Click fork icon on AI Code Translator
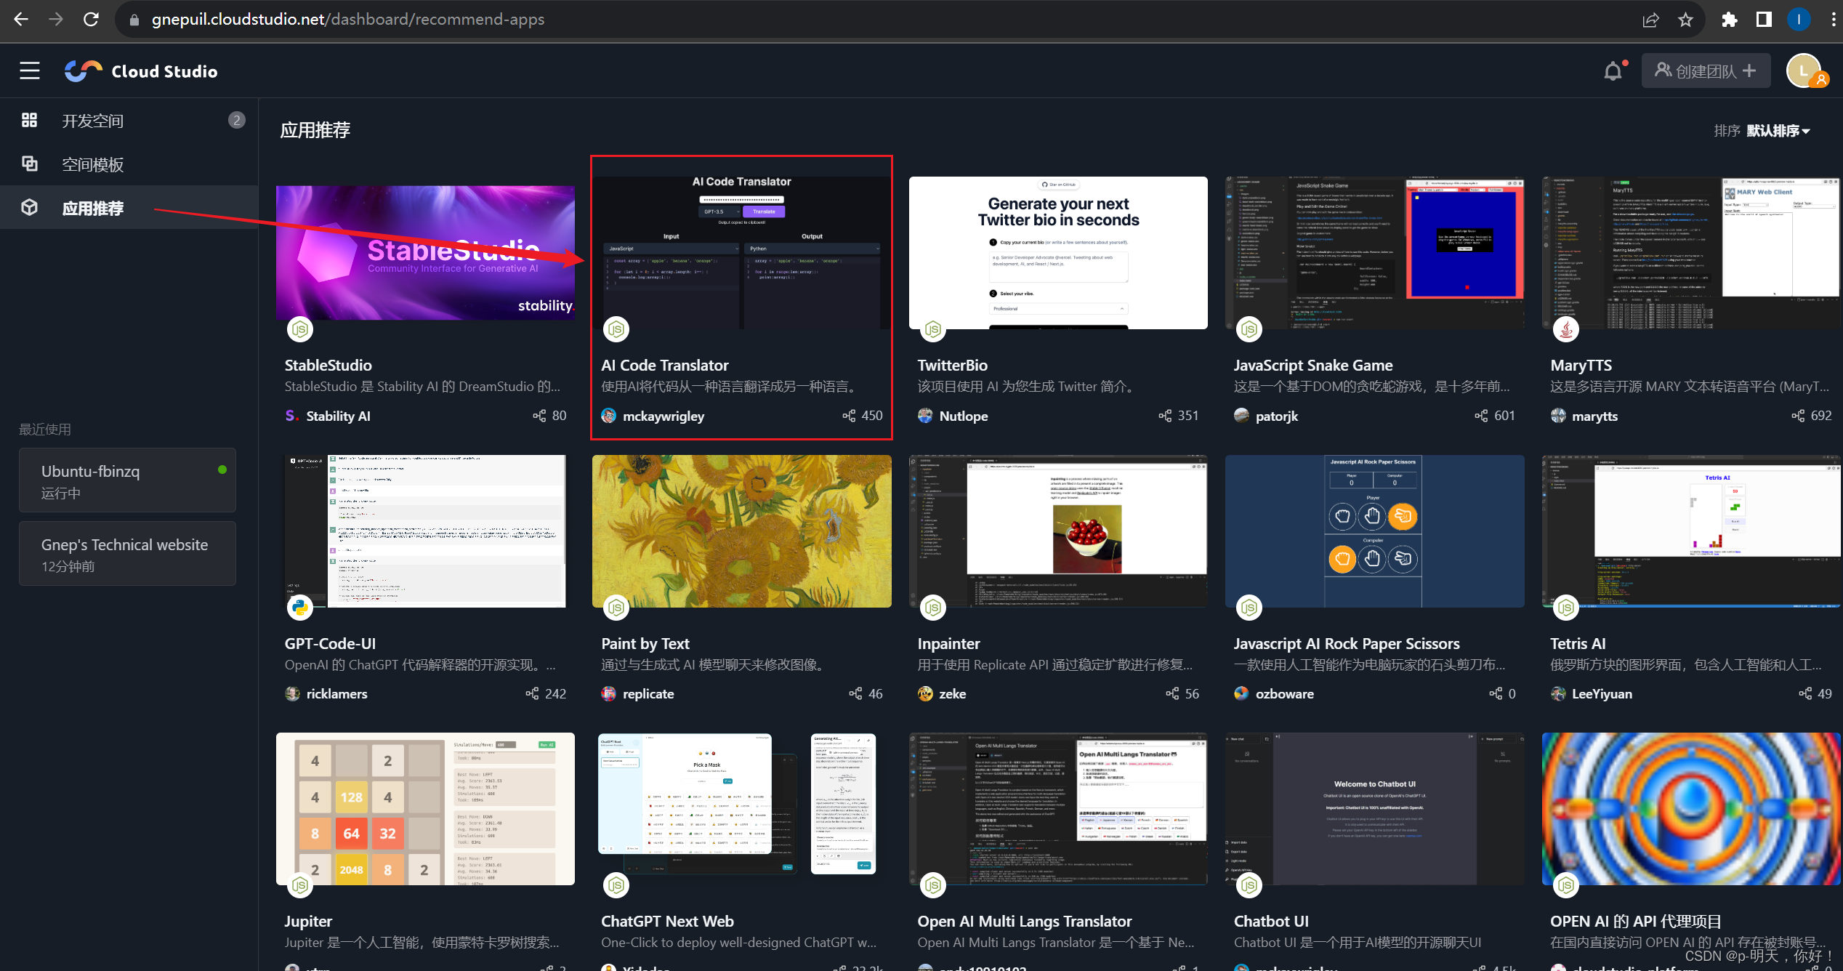Screen dimensions: 1843x971 click(x=848, y=416)
